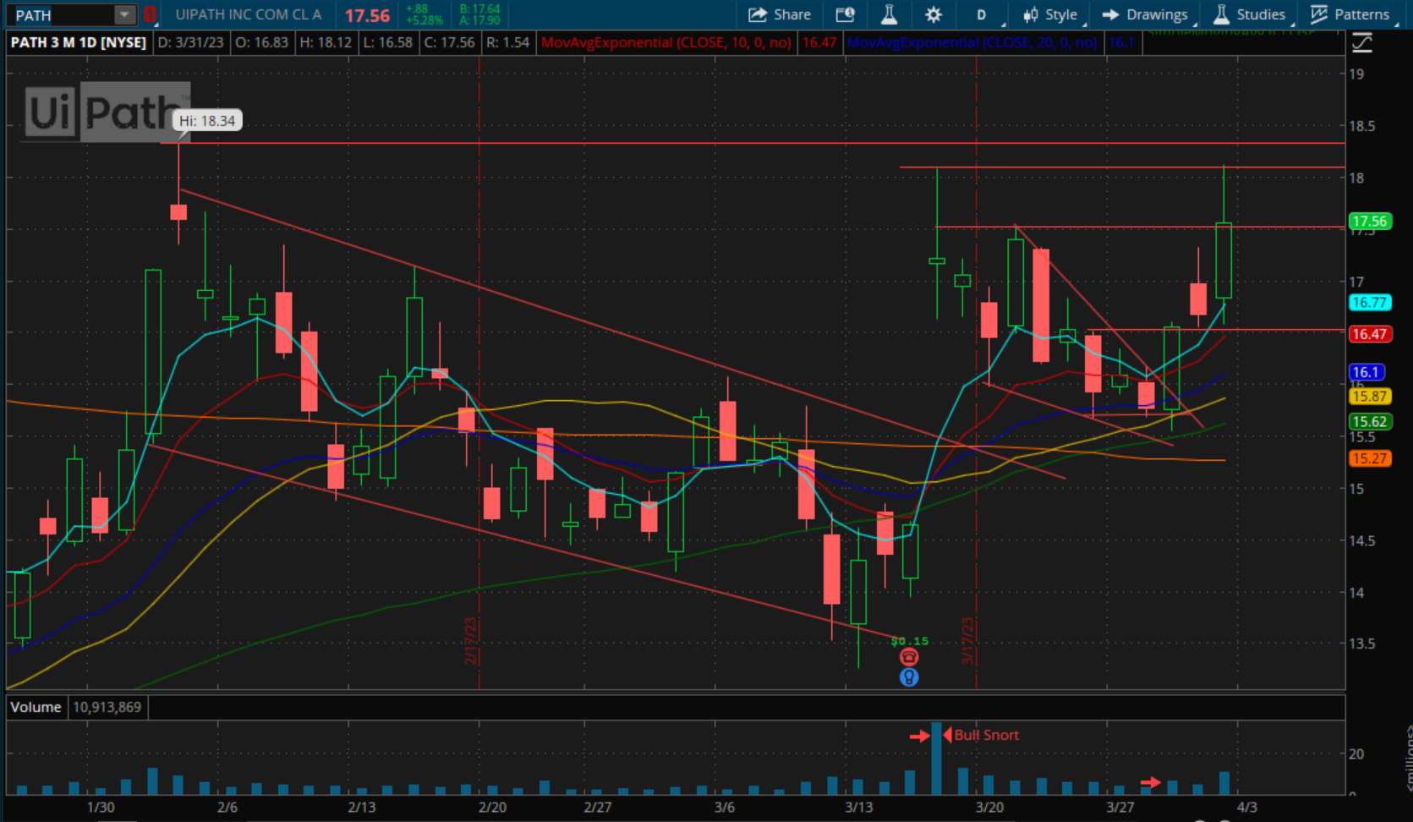Click the H: 18.12 high readout
Image resolution: width=1413 pixels, height=822 pixels.
coord(325,42)
